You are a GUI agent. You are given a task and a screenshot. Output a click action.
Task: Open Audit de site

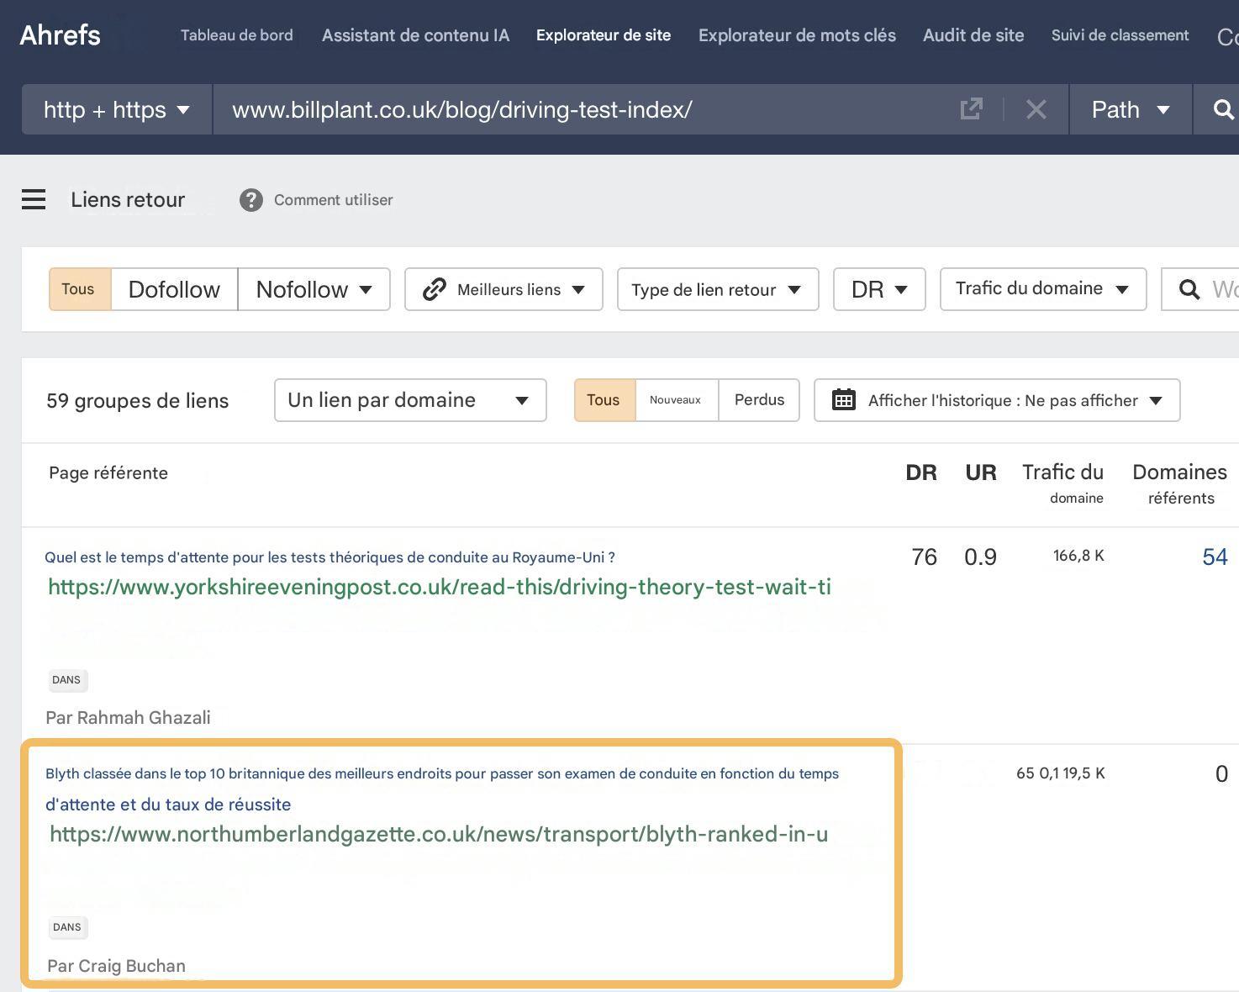pos(973,35)
